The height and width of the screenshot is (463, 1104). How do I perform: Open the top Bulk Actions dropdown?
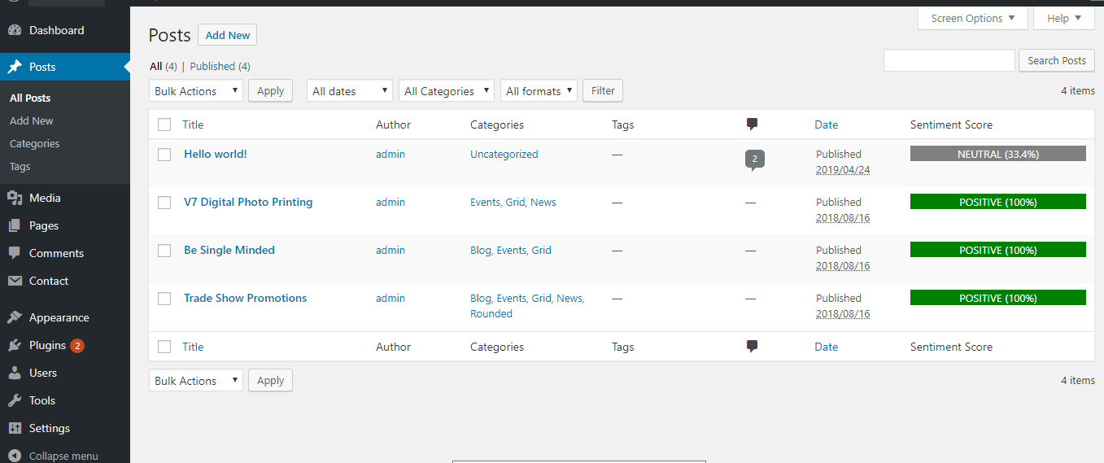coord(196,91)
